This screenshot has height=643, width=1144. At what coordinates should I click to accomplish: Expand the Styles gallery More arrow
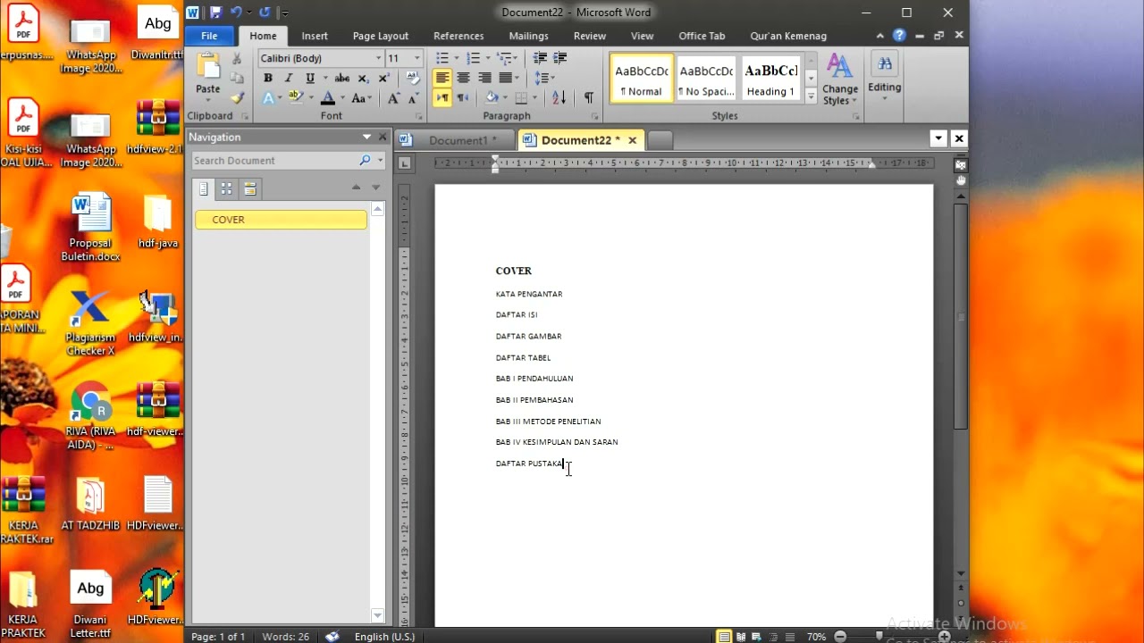pyautogui.click(x=811, y=96)
